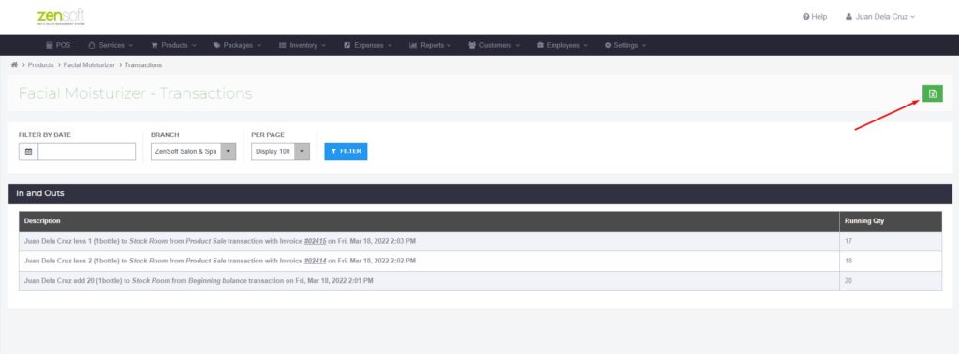Image resolution: width=959 pixels, height=354 pixels.
Task: Expand the Reports menu
Action: tap(430, 45)
